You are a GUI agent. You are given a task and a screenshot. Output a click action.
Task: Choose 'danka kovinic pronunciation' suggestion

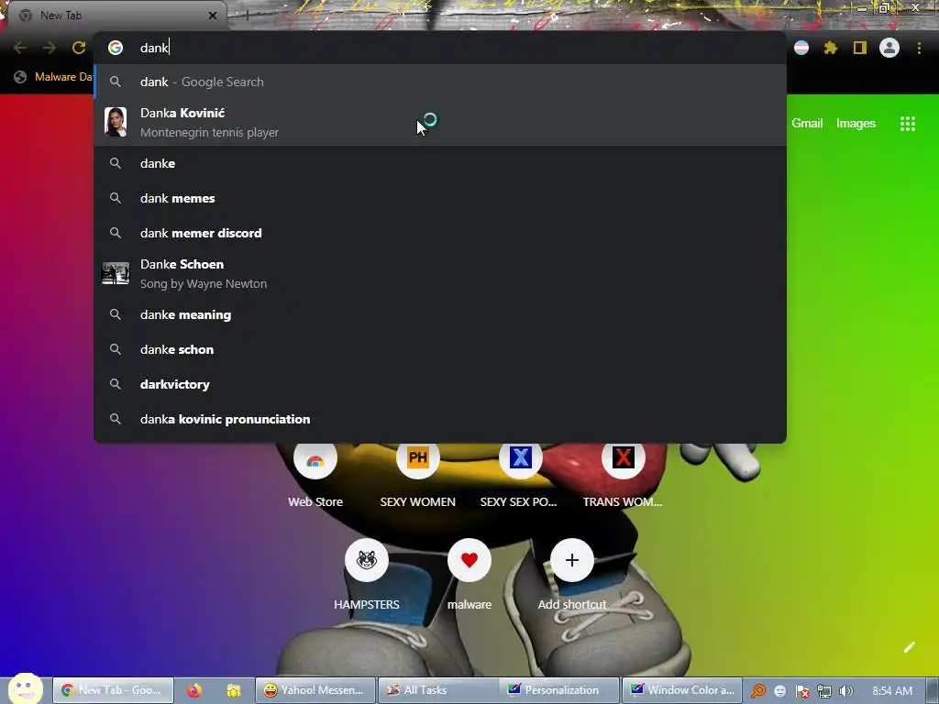(x=440, y=419)
